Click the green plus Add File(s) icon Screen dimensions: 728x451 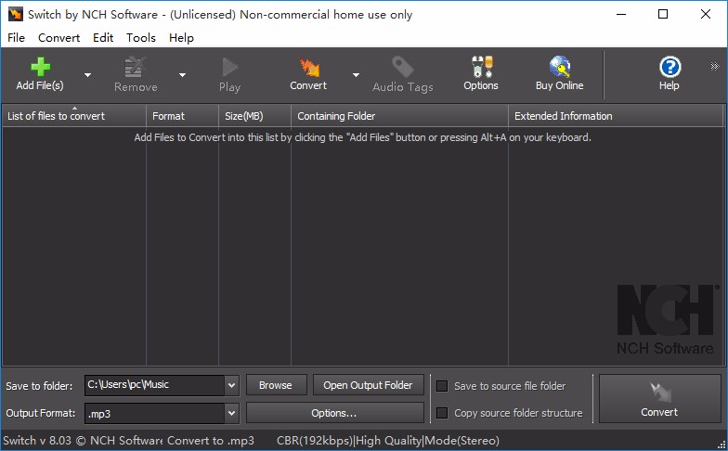41,67
